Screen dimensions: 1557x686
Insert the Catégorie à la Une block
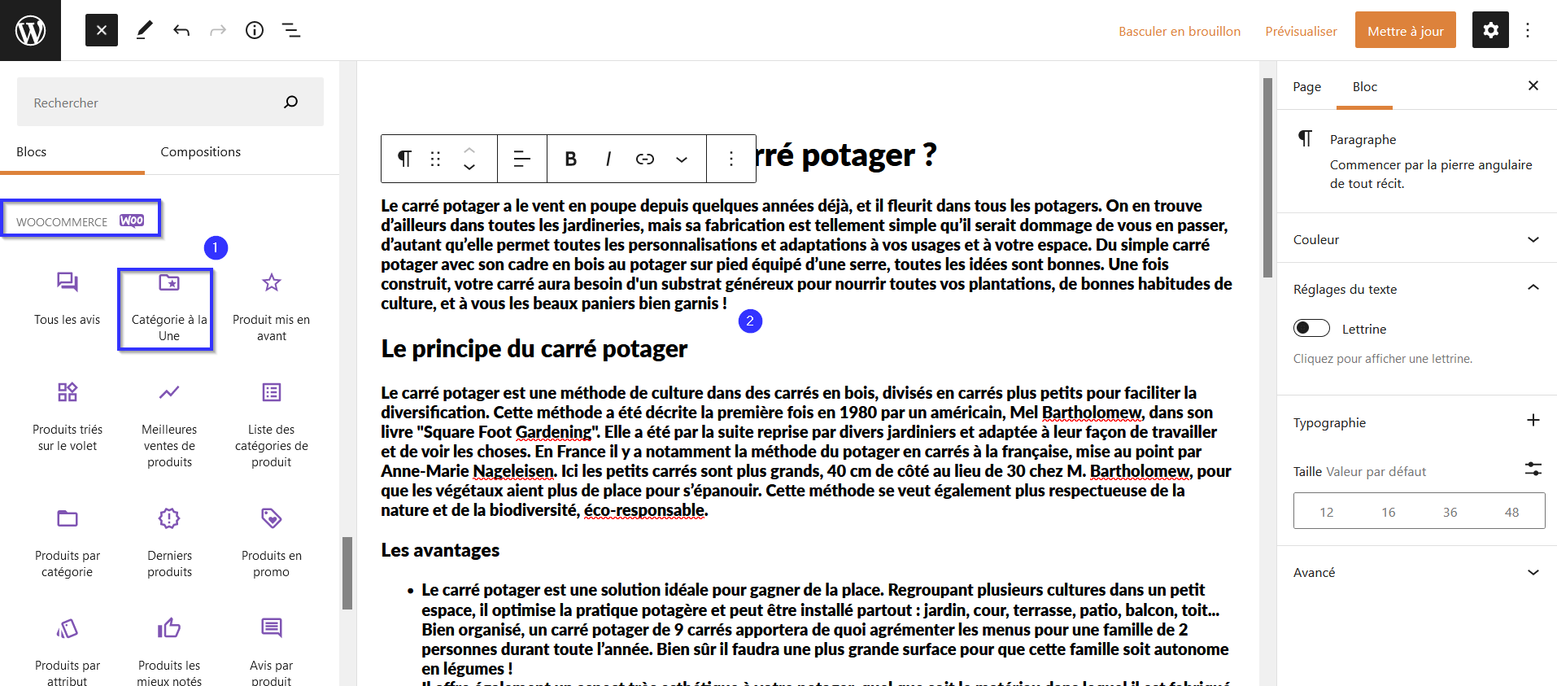pyautogui.click(x=169, y=308)
